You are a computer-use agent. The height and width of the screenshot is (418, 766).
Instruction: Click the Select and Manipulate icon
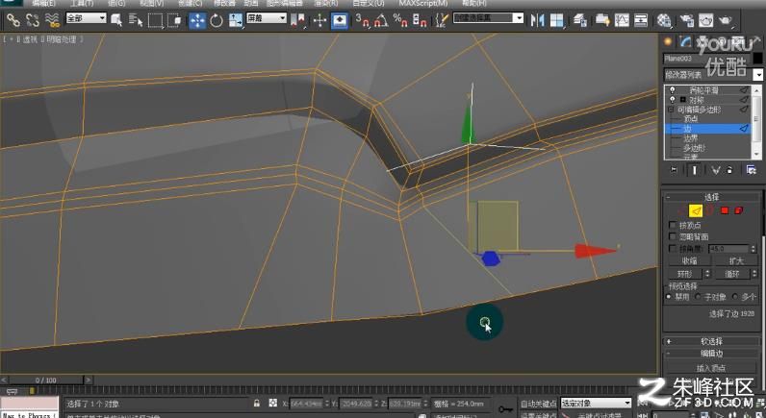coord(320,20)
